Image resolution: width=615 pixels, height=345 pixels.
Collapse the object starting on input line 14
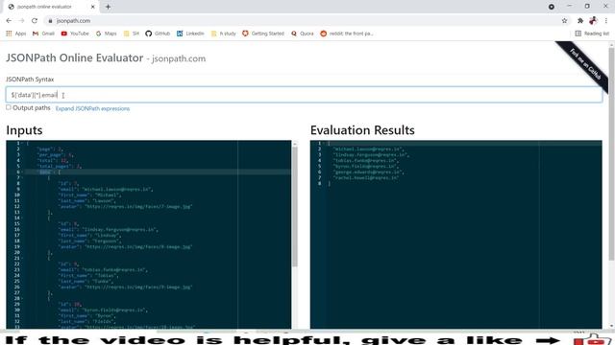click(22, 218)
